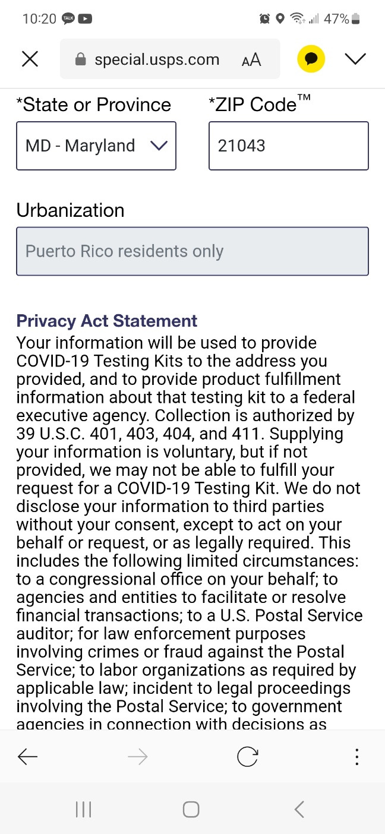Reload the page with refresh icon
The width and height of the screenshot is (385, 834).
pyautogui.click(x=247, y=757)
